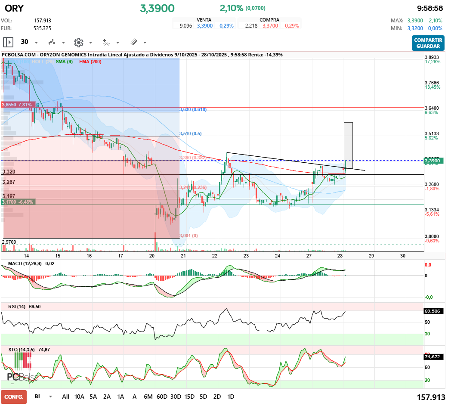Click the VENTA price 3,3900
Viewport: 451px width, 406px height.
[205, 25]
